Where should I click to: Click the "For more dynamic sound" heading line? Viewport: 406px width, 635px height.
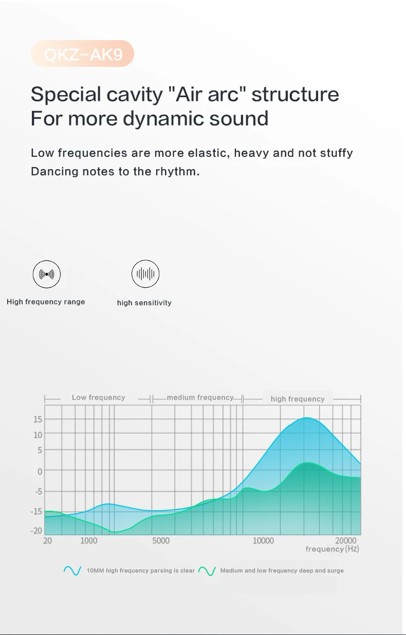coord(149,118)
